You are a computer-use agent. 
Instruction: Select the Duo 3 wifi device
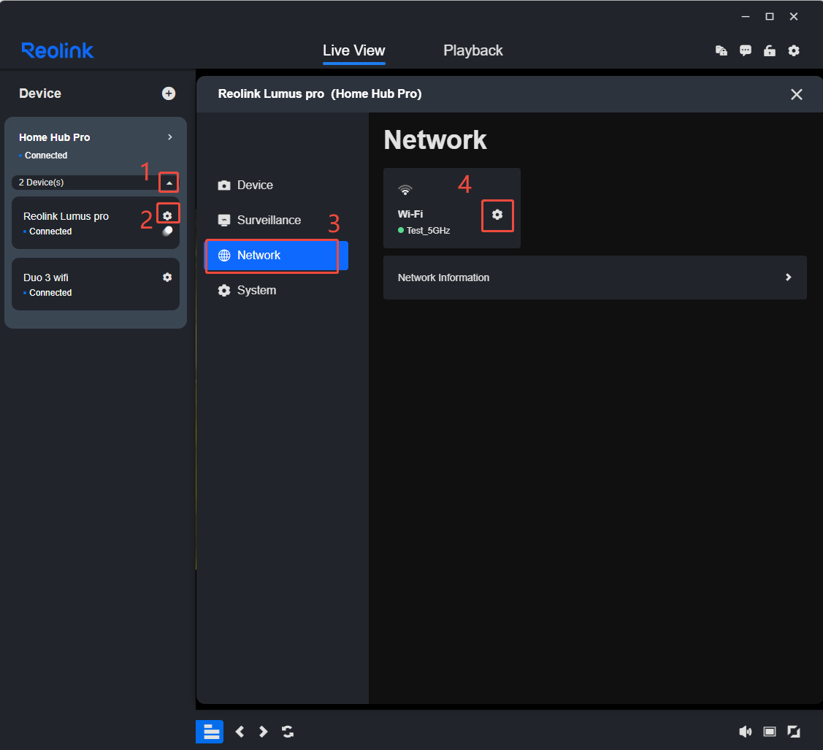(96, 284)
